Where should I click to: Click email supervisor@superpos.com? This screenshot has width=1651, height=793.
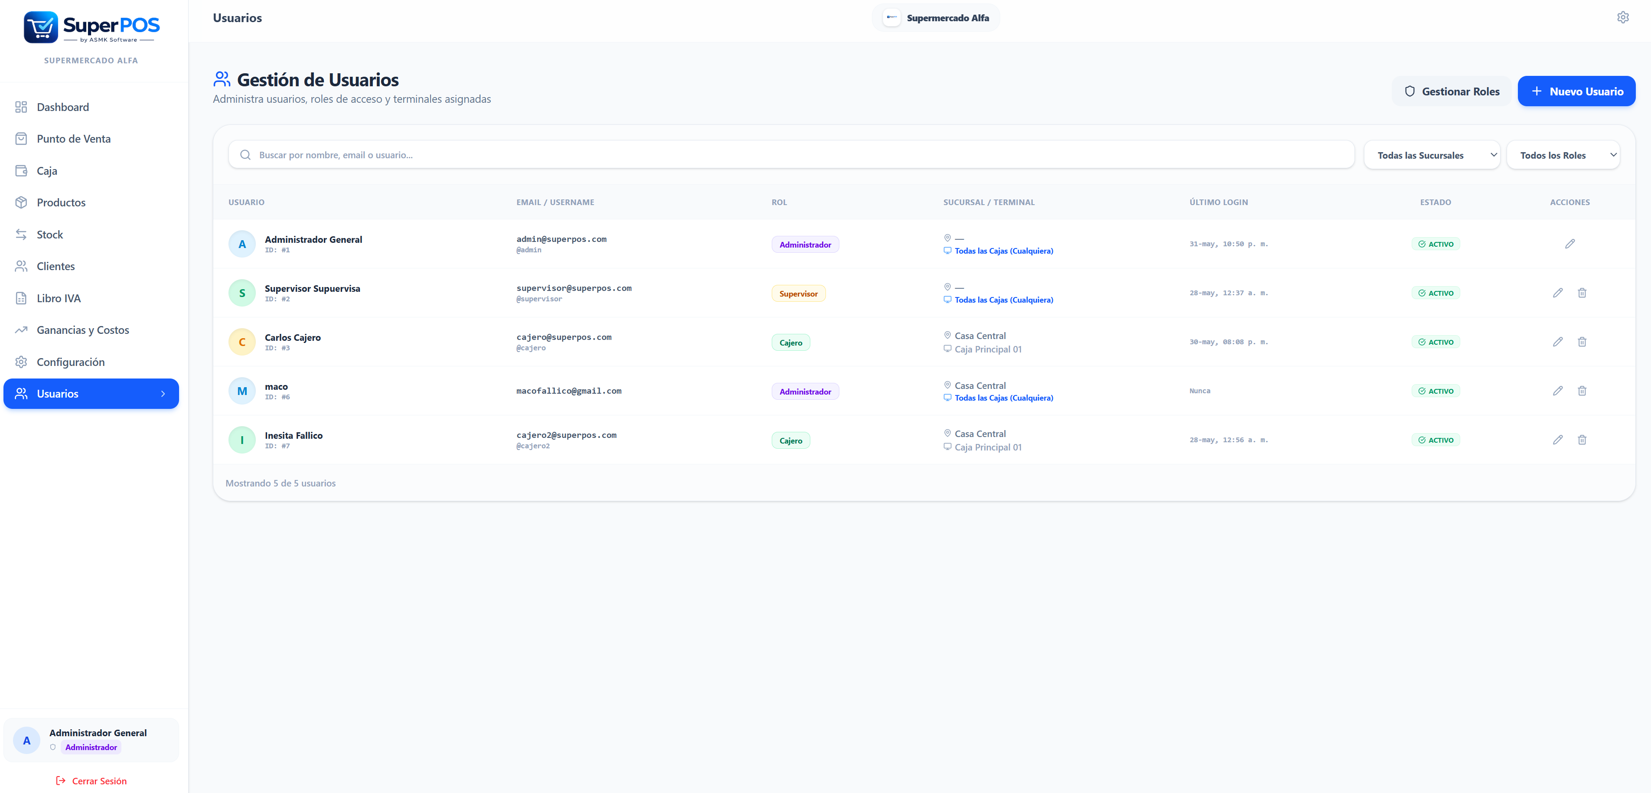click(574, 288)
